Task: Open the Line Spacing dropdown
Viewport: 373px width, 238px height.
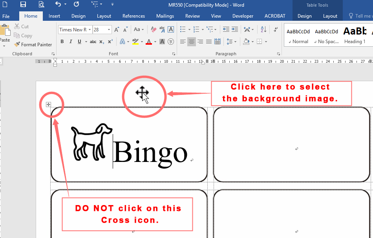Action: pyautogui.click(x=232, y=42)
